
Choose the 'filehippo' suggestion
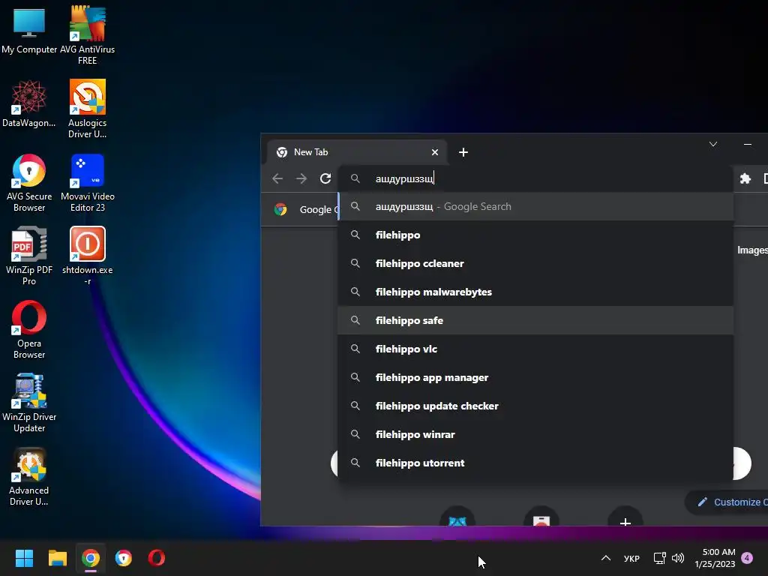[535, 235]
